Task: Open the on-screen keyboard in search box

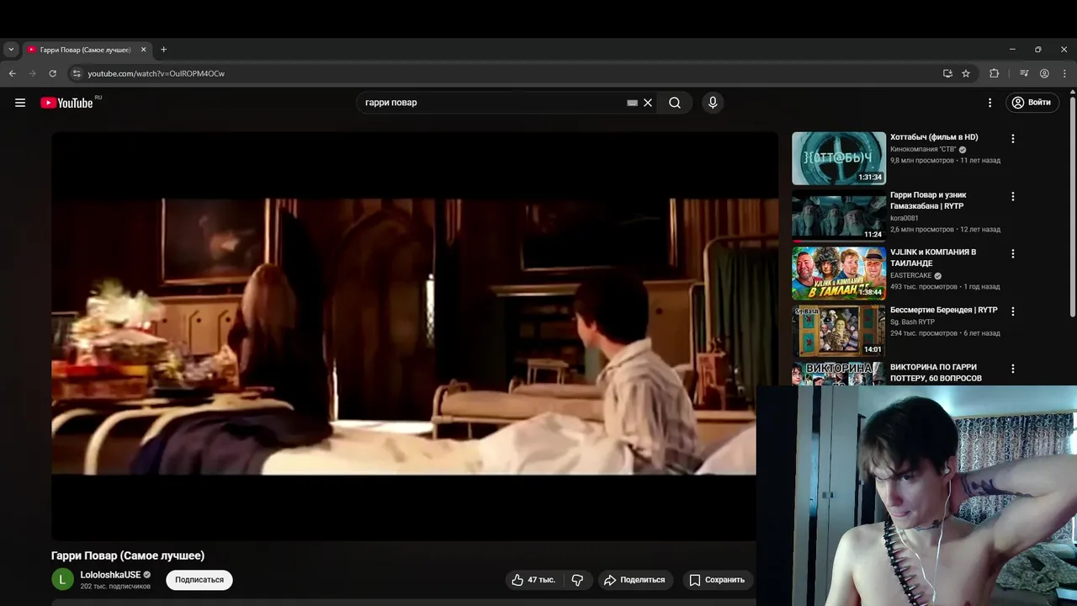Action: [632, 103]
